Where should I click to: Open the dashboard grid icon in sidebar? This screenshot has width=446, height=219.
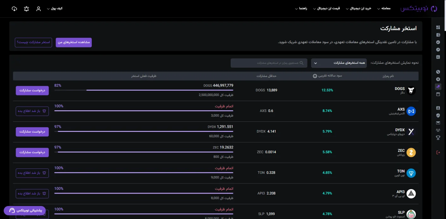point(438,27)
